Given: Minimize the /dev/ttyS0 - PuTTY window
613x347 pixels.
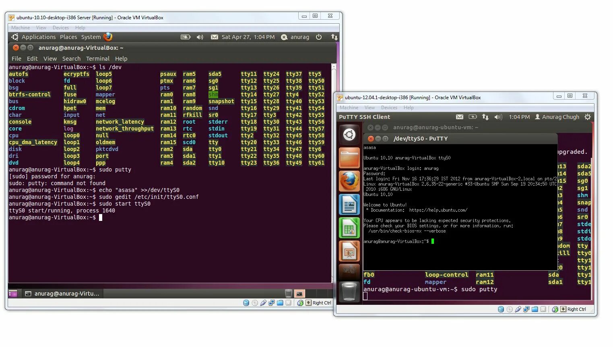Looking at the screenshot, I should click(x=378, y=139).
